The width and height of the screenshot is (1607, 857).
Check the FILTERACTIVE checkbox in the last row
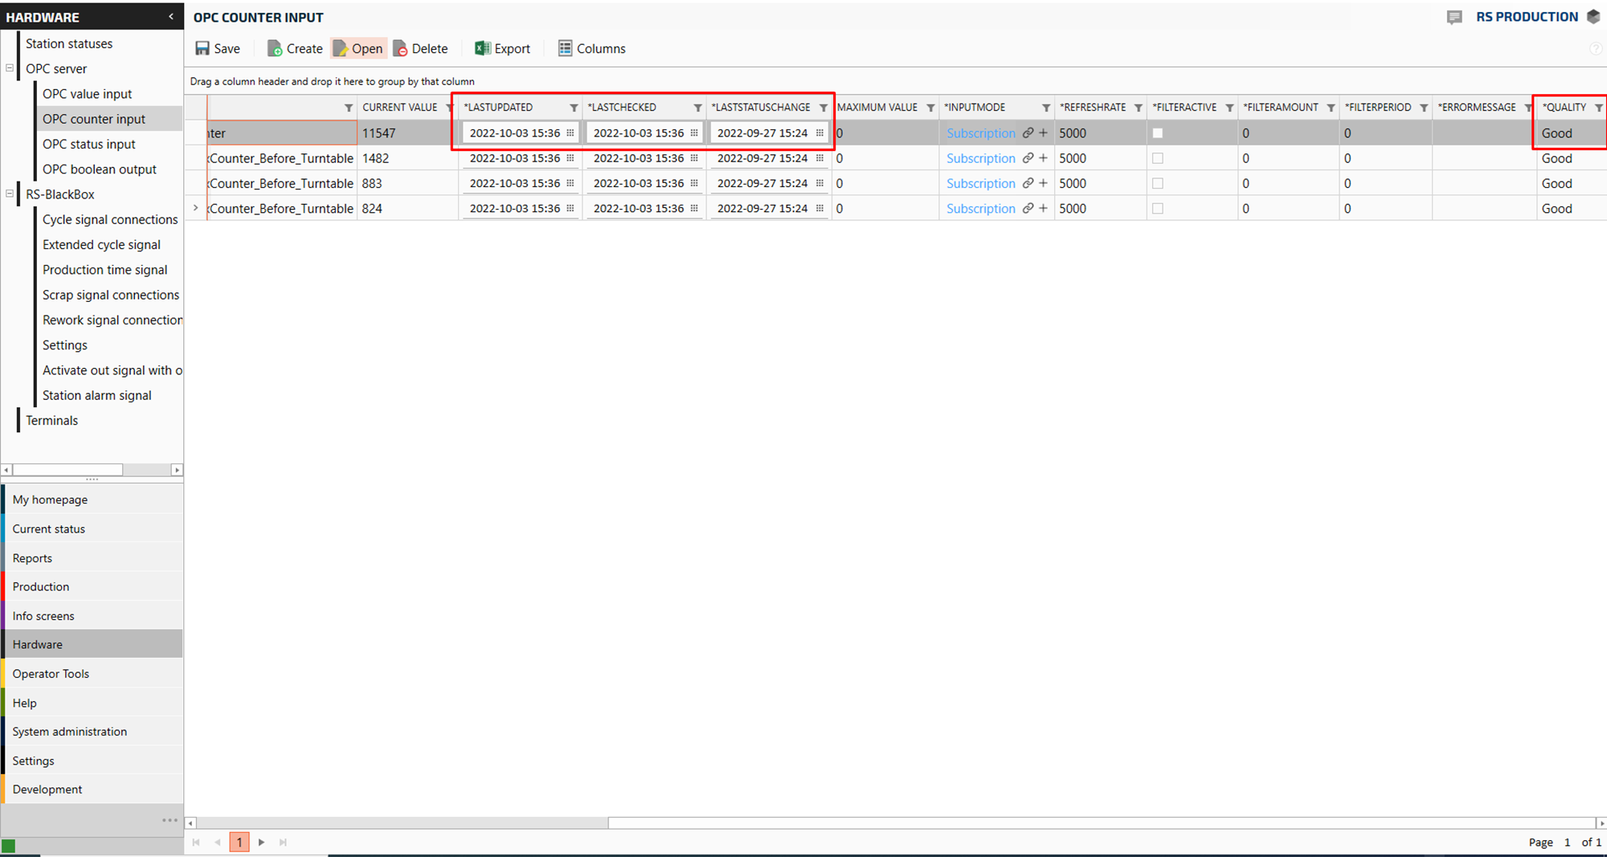click(x=1158, y=209)
